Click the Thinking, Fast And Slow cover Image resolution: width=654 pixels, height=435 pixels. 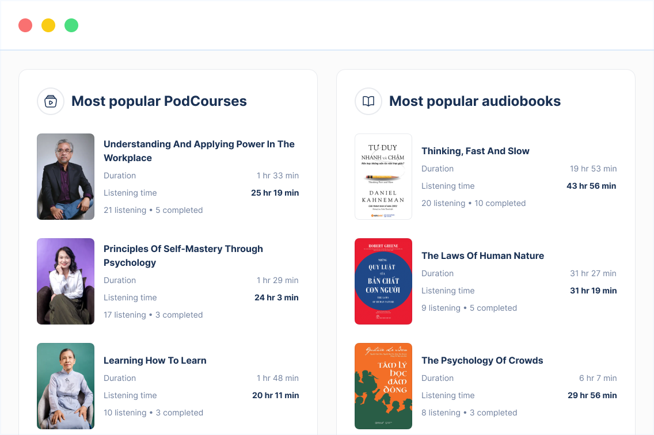tap(383, 177)
